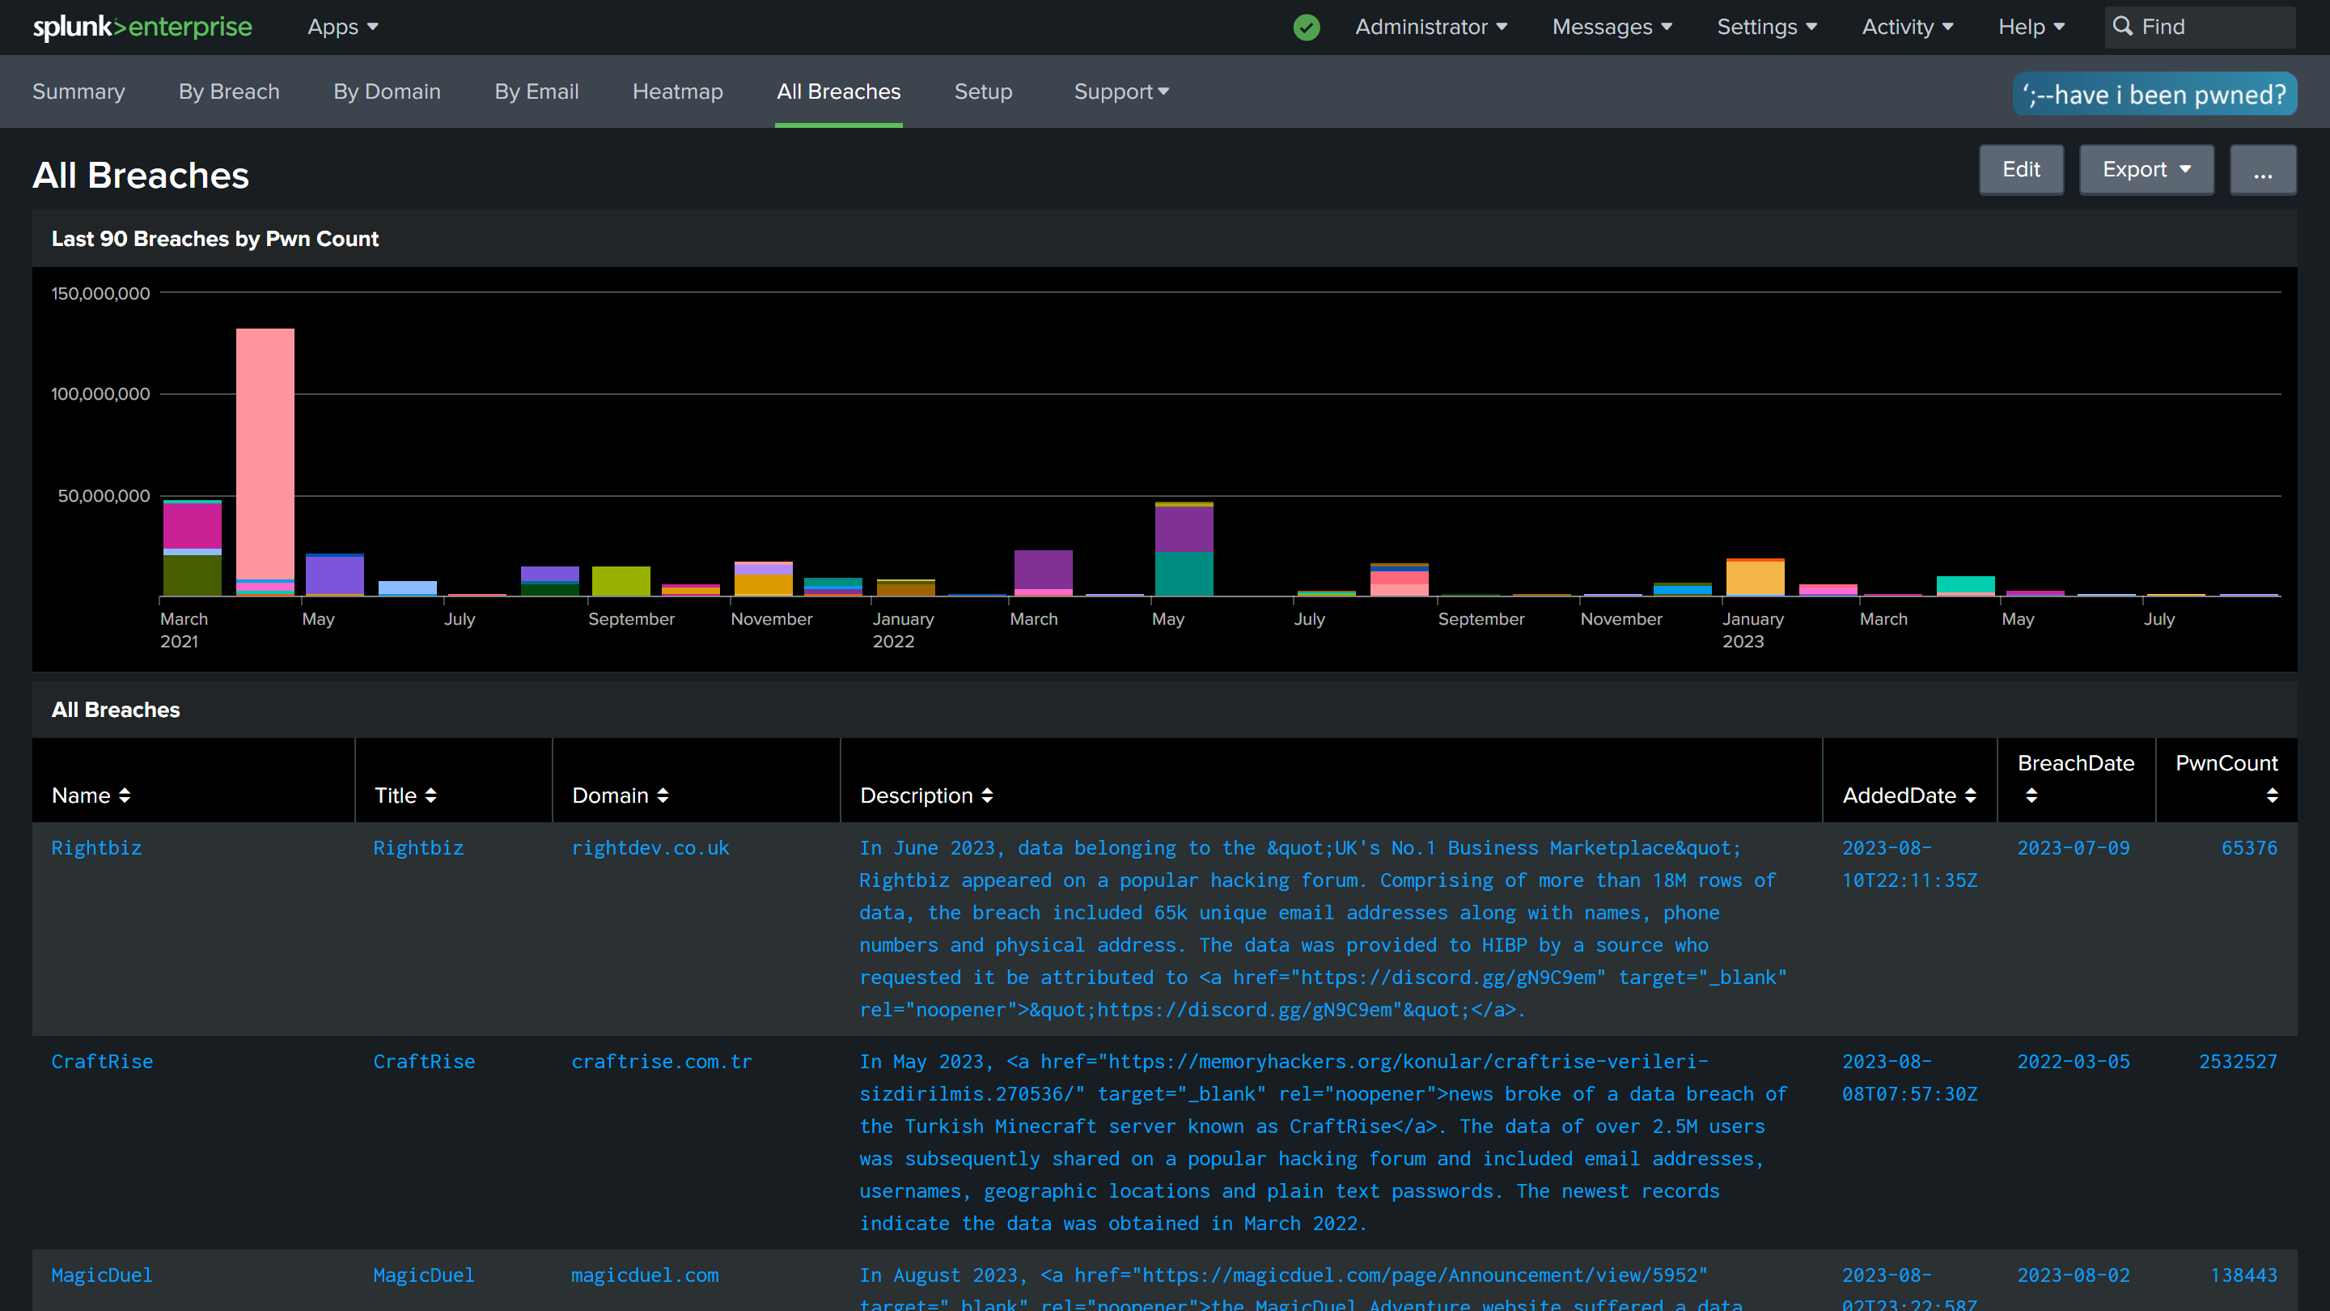Image resolution: width=2330 pixels, height=1311 pixels.
Task: Sort table by Name column arrows
Action: (x=124, y=796)
